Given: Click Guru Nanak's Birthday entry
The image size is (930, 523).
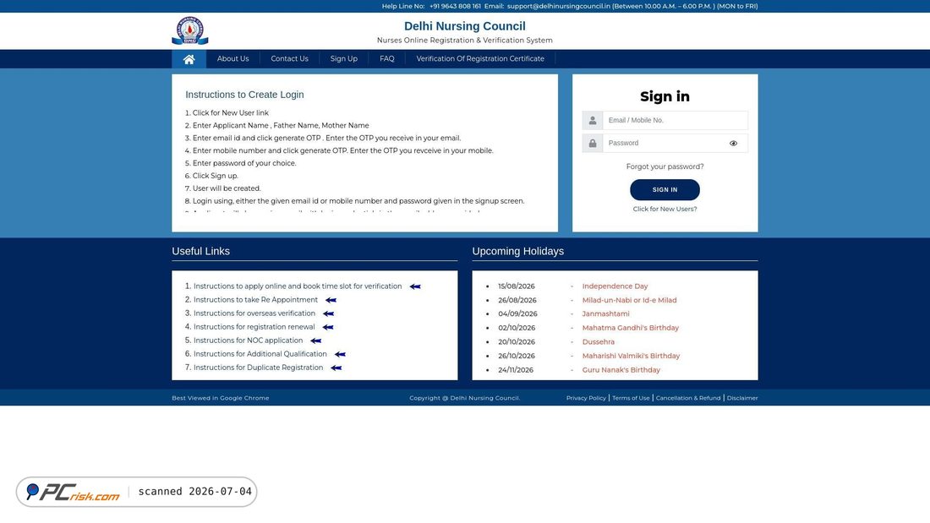Looking at the screenshot, I should click(x=621, y=370).
